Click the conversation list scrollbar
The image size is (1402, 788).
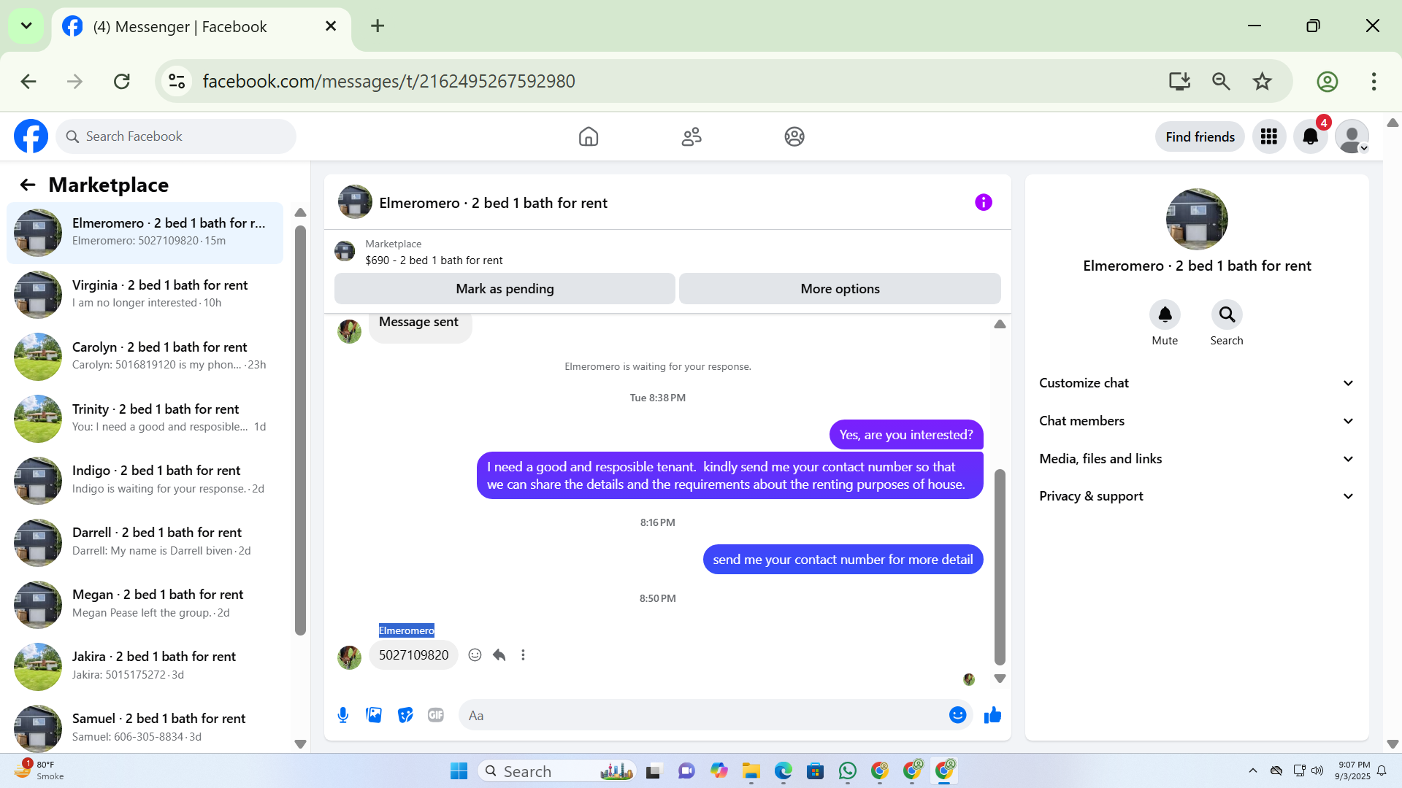pyautogui.click(x=300, y=430)
